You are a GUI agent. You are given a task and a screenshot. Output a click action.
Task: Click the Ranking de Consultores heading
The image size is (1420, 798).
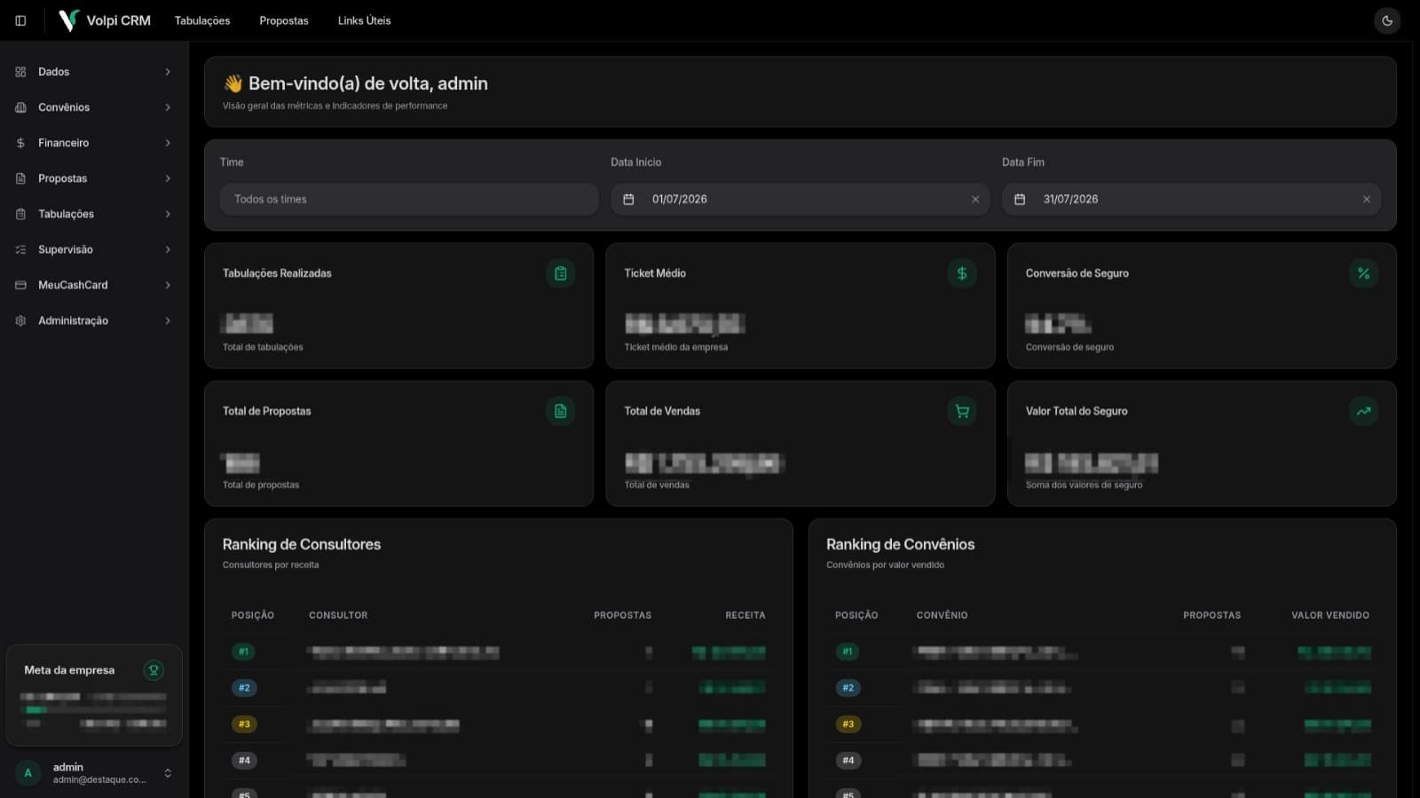point(302,544)
